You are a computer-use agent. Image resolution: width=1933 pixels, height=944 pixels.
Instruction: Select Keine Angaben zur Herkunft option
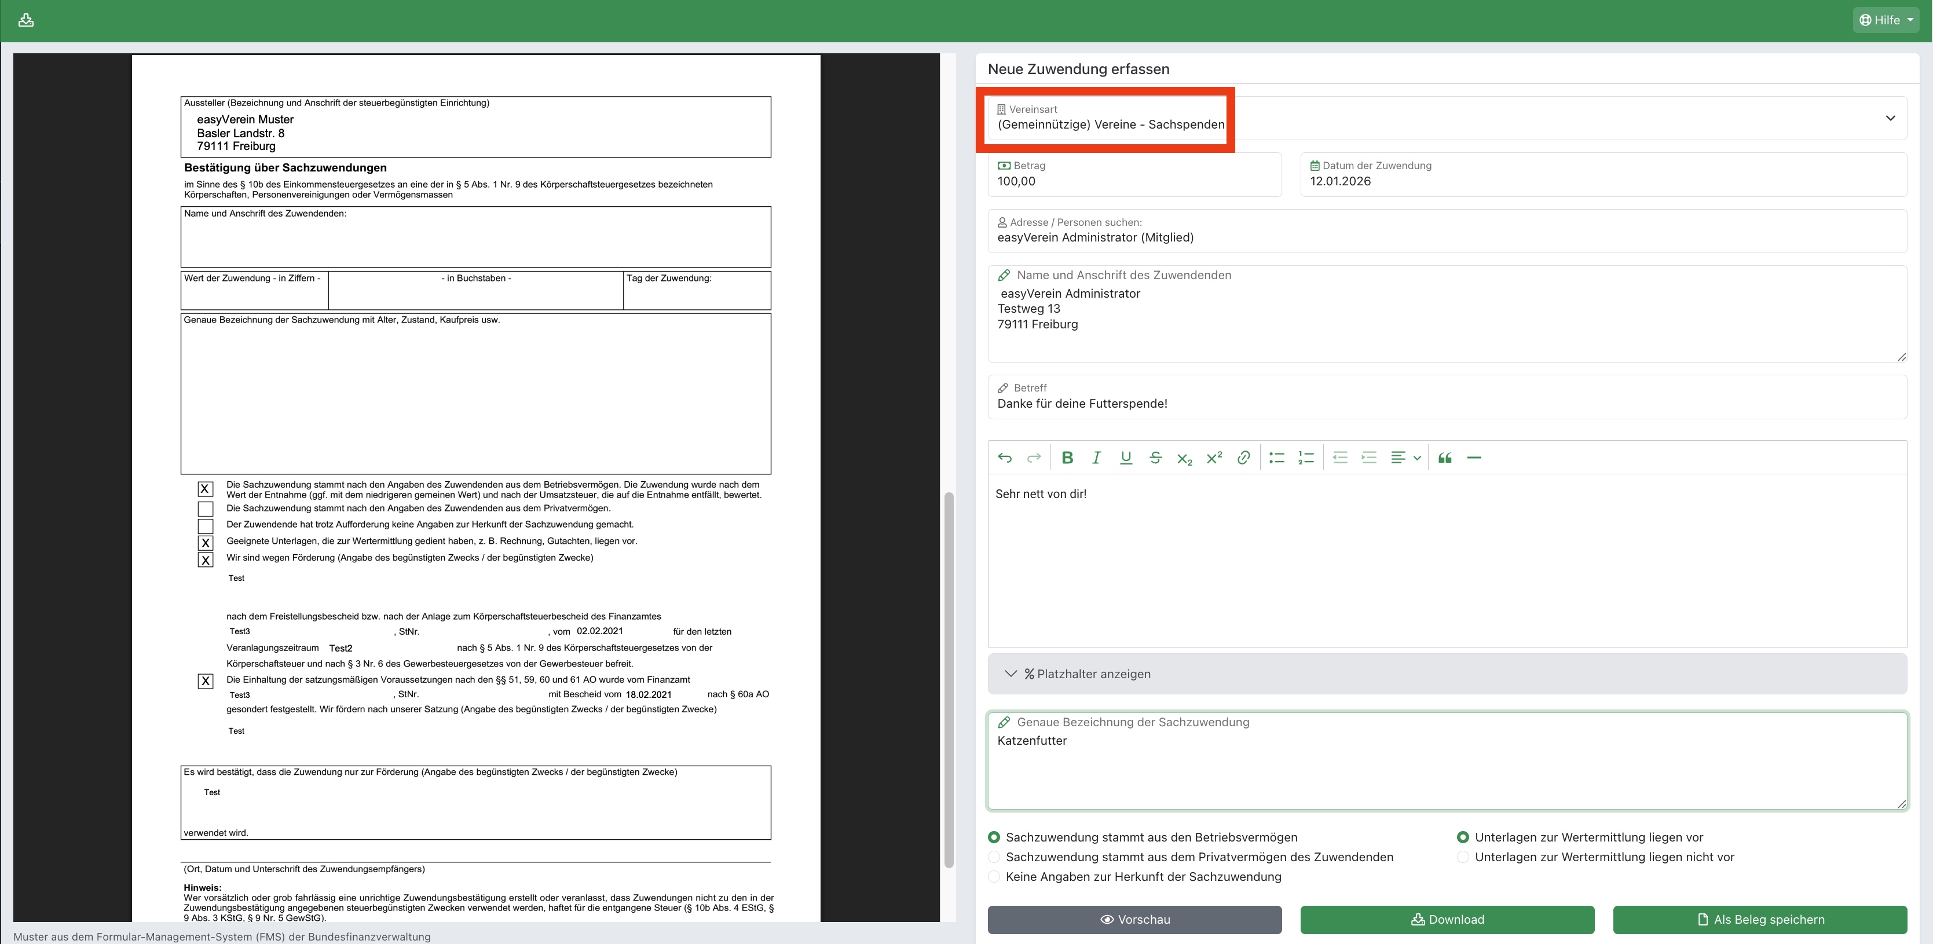pyautogui.click(x=994, y=876)
